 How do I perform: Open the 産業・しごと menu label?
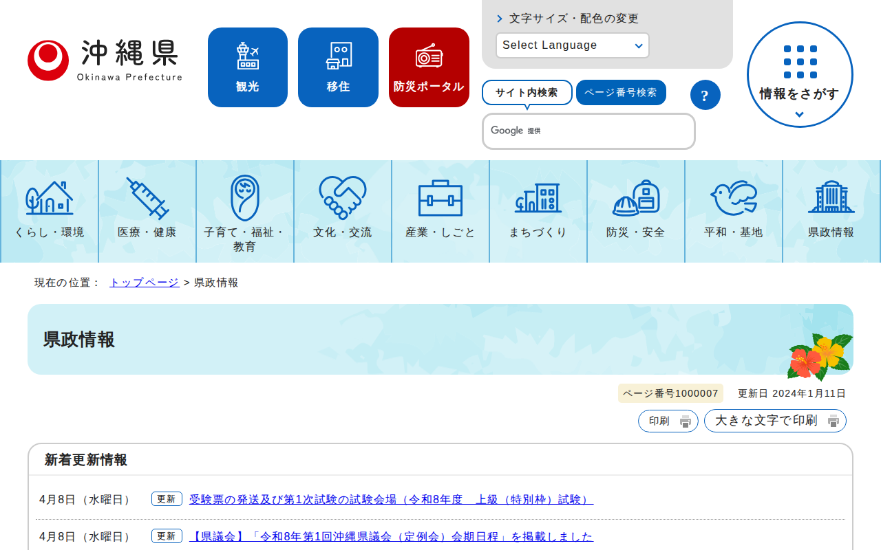click(440, 232)
